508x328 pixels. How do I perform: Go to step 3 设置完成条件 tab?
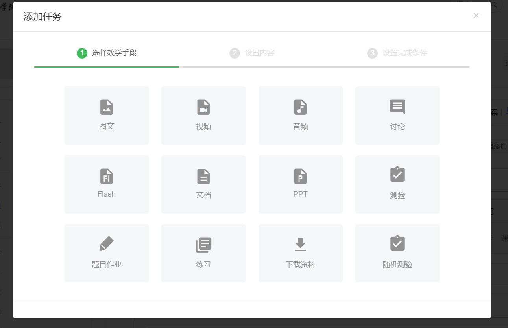coord(397,53)
